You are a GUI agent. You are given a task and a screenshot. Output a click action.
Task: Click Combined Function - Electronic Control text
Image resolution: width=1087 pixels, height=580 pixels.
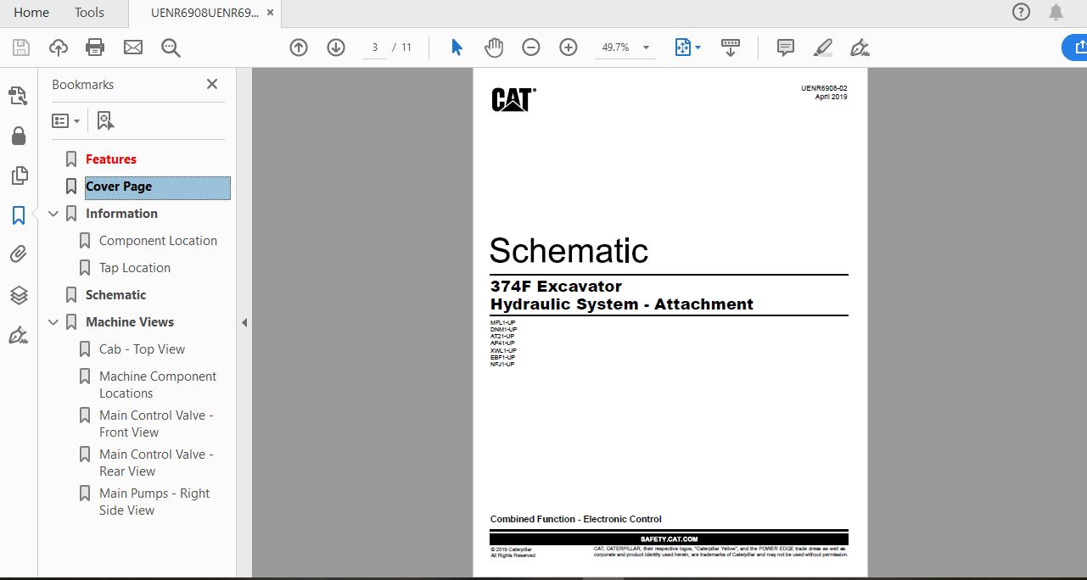575,519
